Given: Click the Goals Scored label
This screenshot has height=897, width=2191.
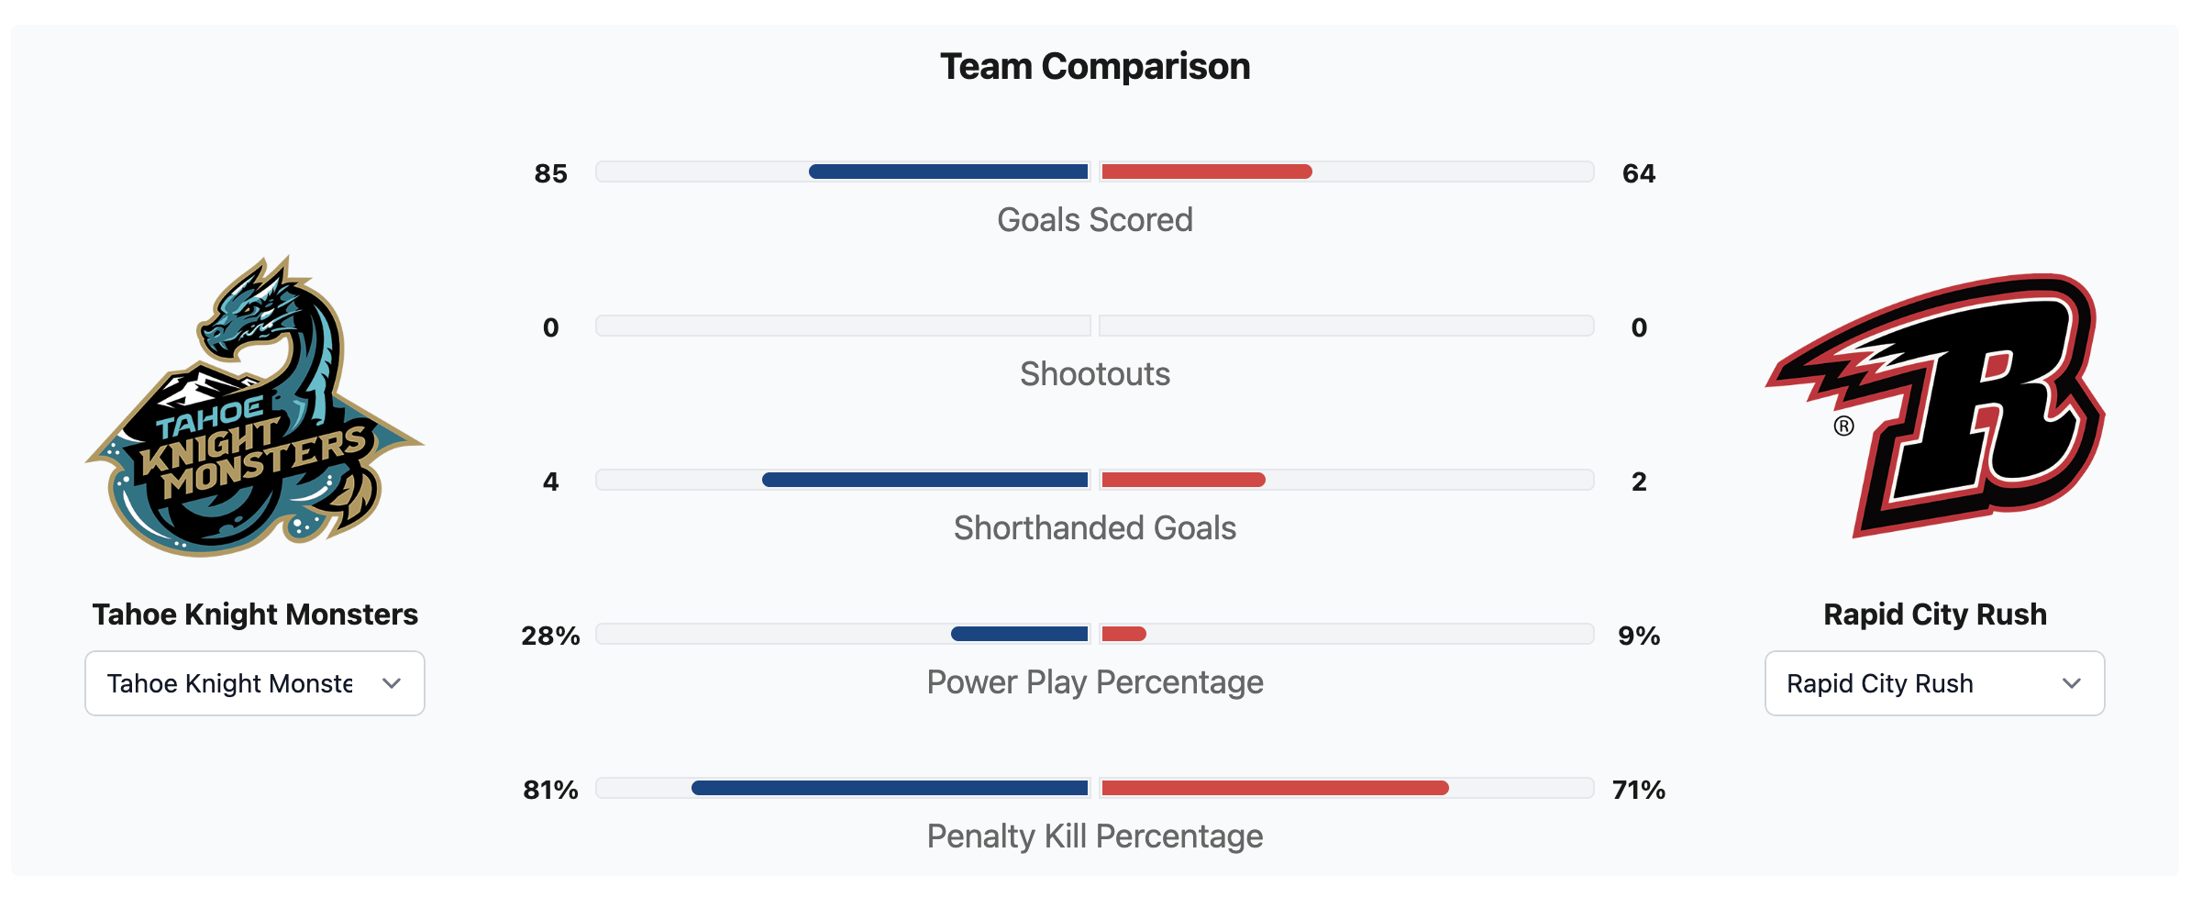Looking at the screenshot, I should tap(1095, 220).
